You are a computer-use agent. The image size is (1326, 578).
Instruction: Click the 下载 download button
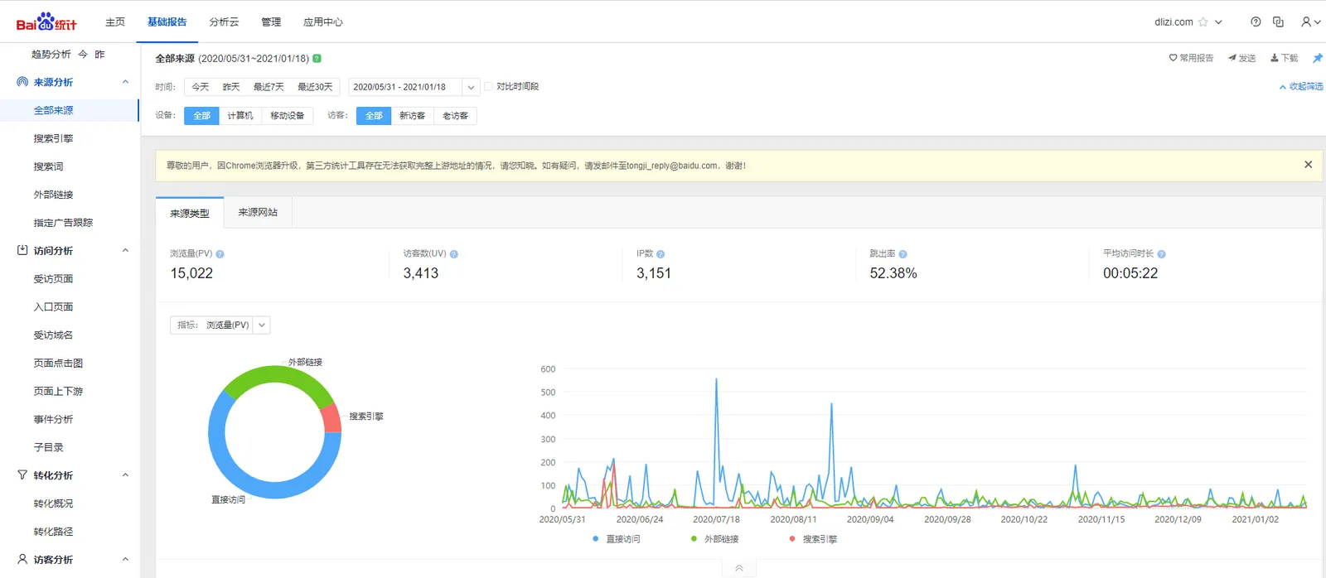(1285, 58)
